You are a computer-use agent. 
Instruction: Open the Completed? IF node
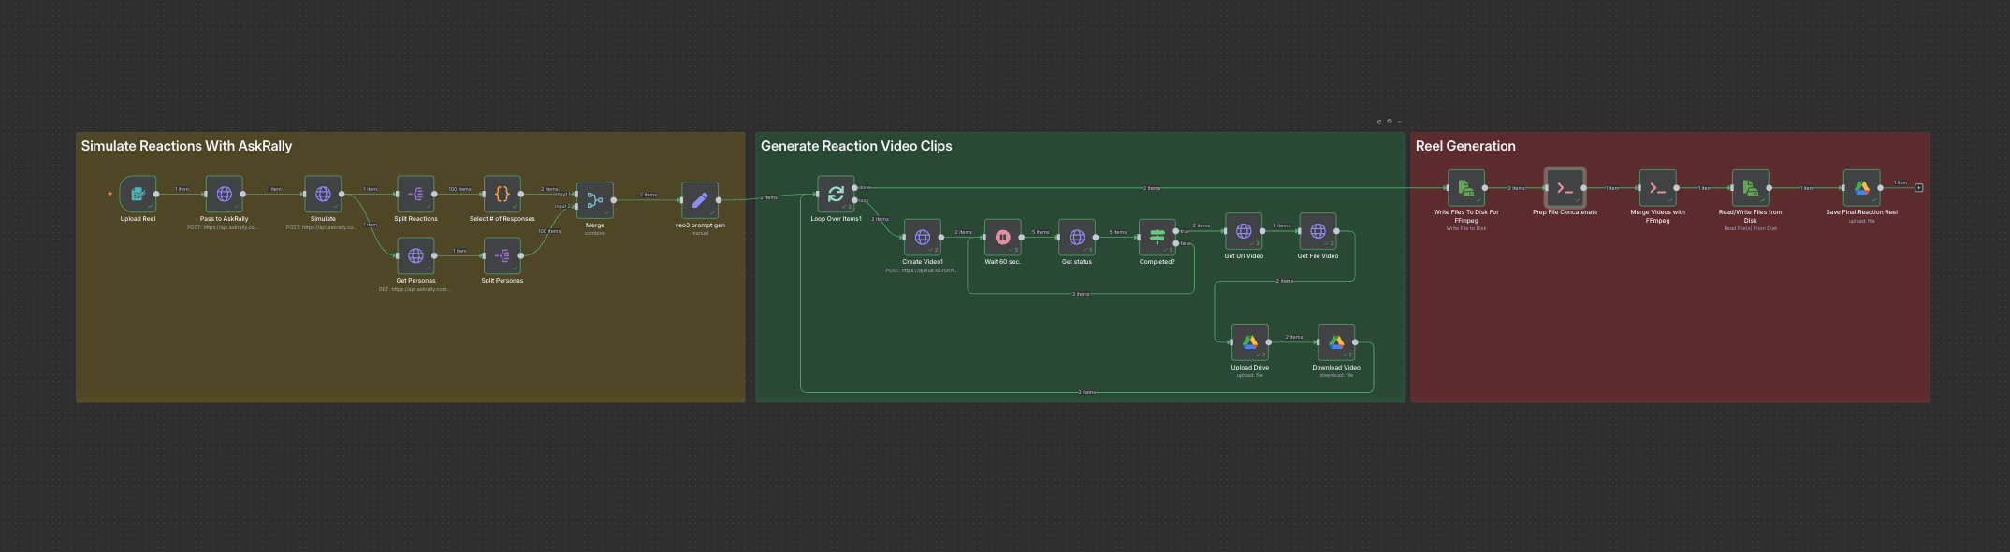coord(1158,237)
